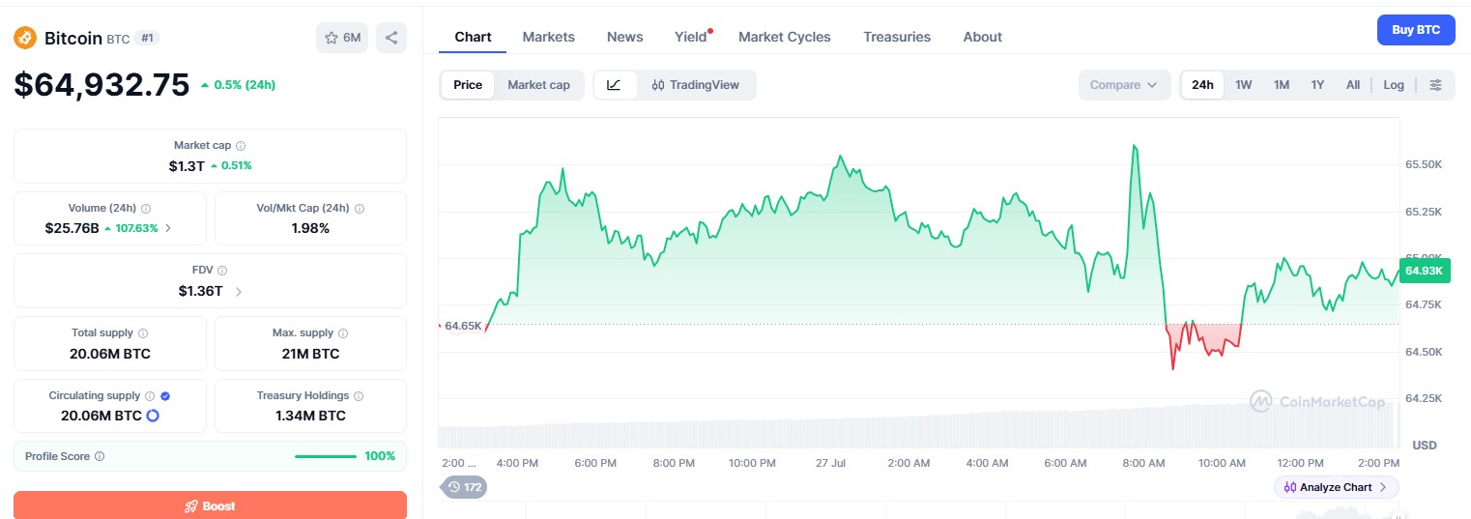
Task: Expand the FDV details chevron
Action: point(239,291)
